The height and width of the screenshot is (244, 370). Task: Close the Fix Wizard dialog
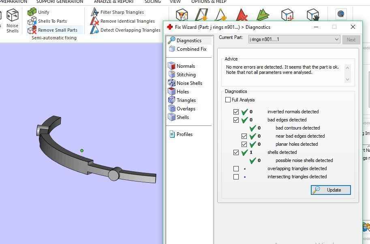[x=353, y=27]
